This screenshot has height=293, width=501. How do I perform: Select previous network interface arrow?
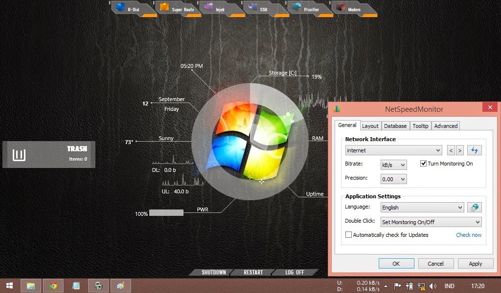(x=451, y=150)
